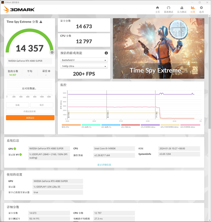Click the 3DMark logo in the header
The height and width of the screenshot is (222, 211).
[19, 9]
